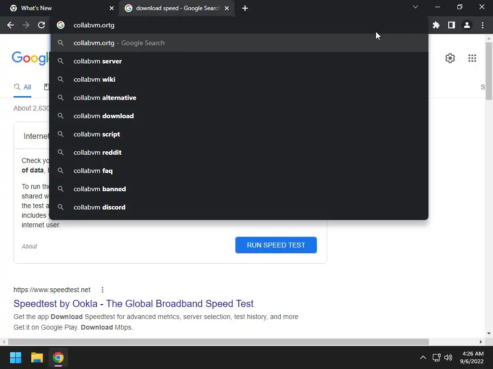The image size is (493, 369).
Task: Click the https://www.speedtest.net URL text
Action: 52,290
